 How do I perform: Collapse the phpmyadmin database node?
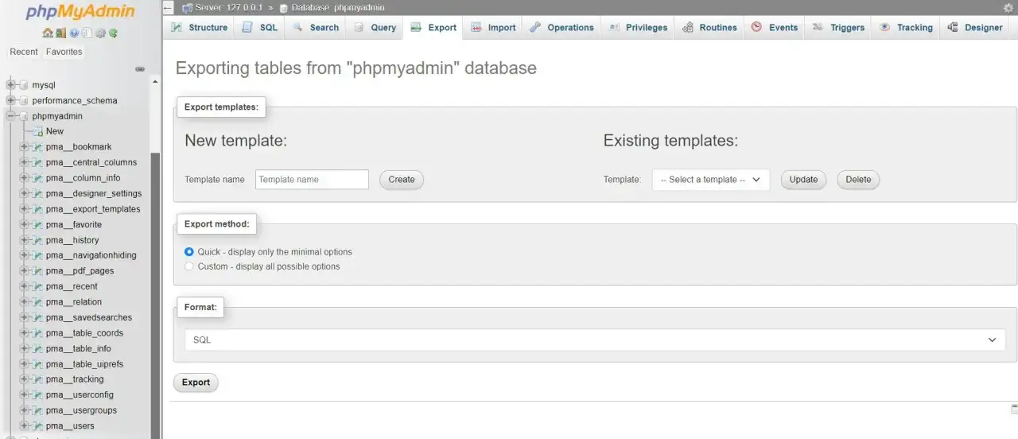pos(10,116)
